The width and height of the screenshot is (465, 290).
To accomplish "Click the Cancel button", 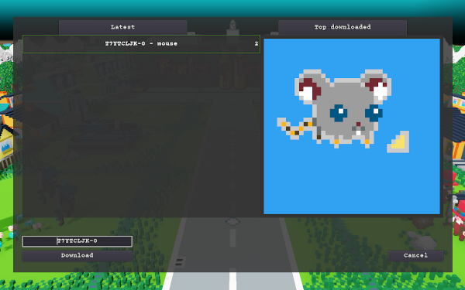I will point(415,256).
